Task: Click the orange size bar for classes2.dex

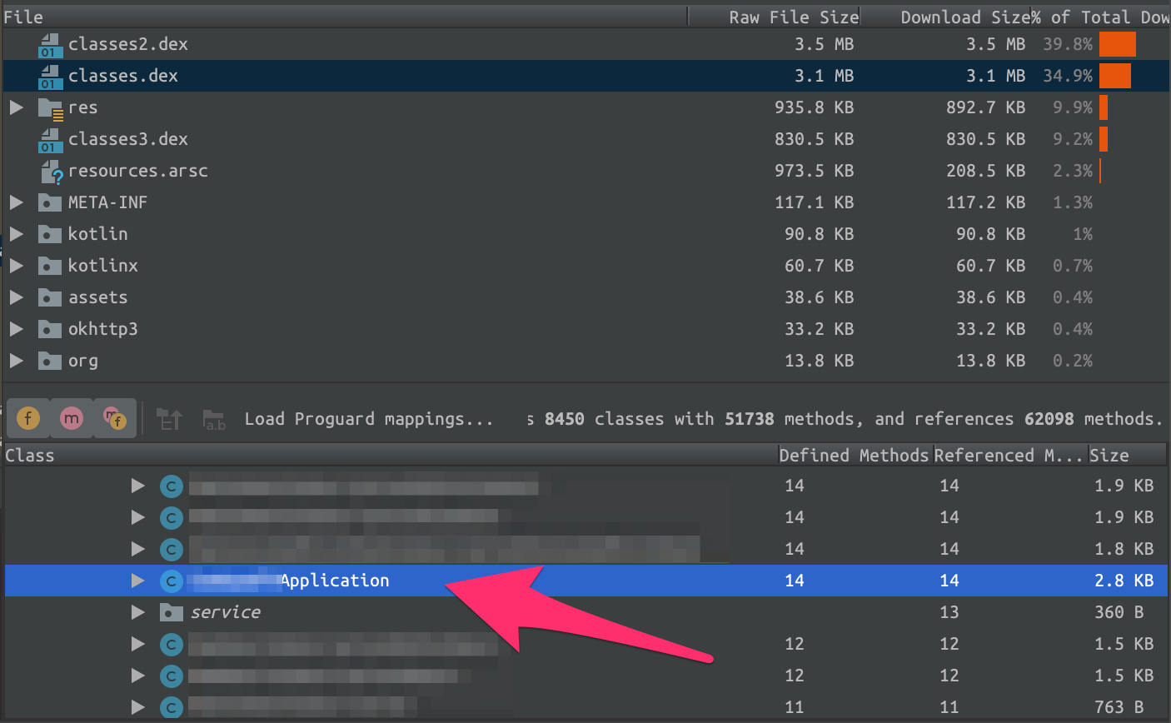Action: coord(1117,45)
